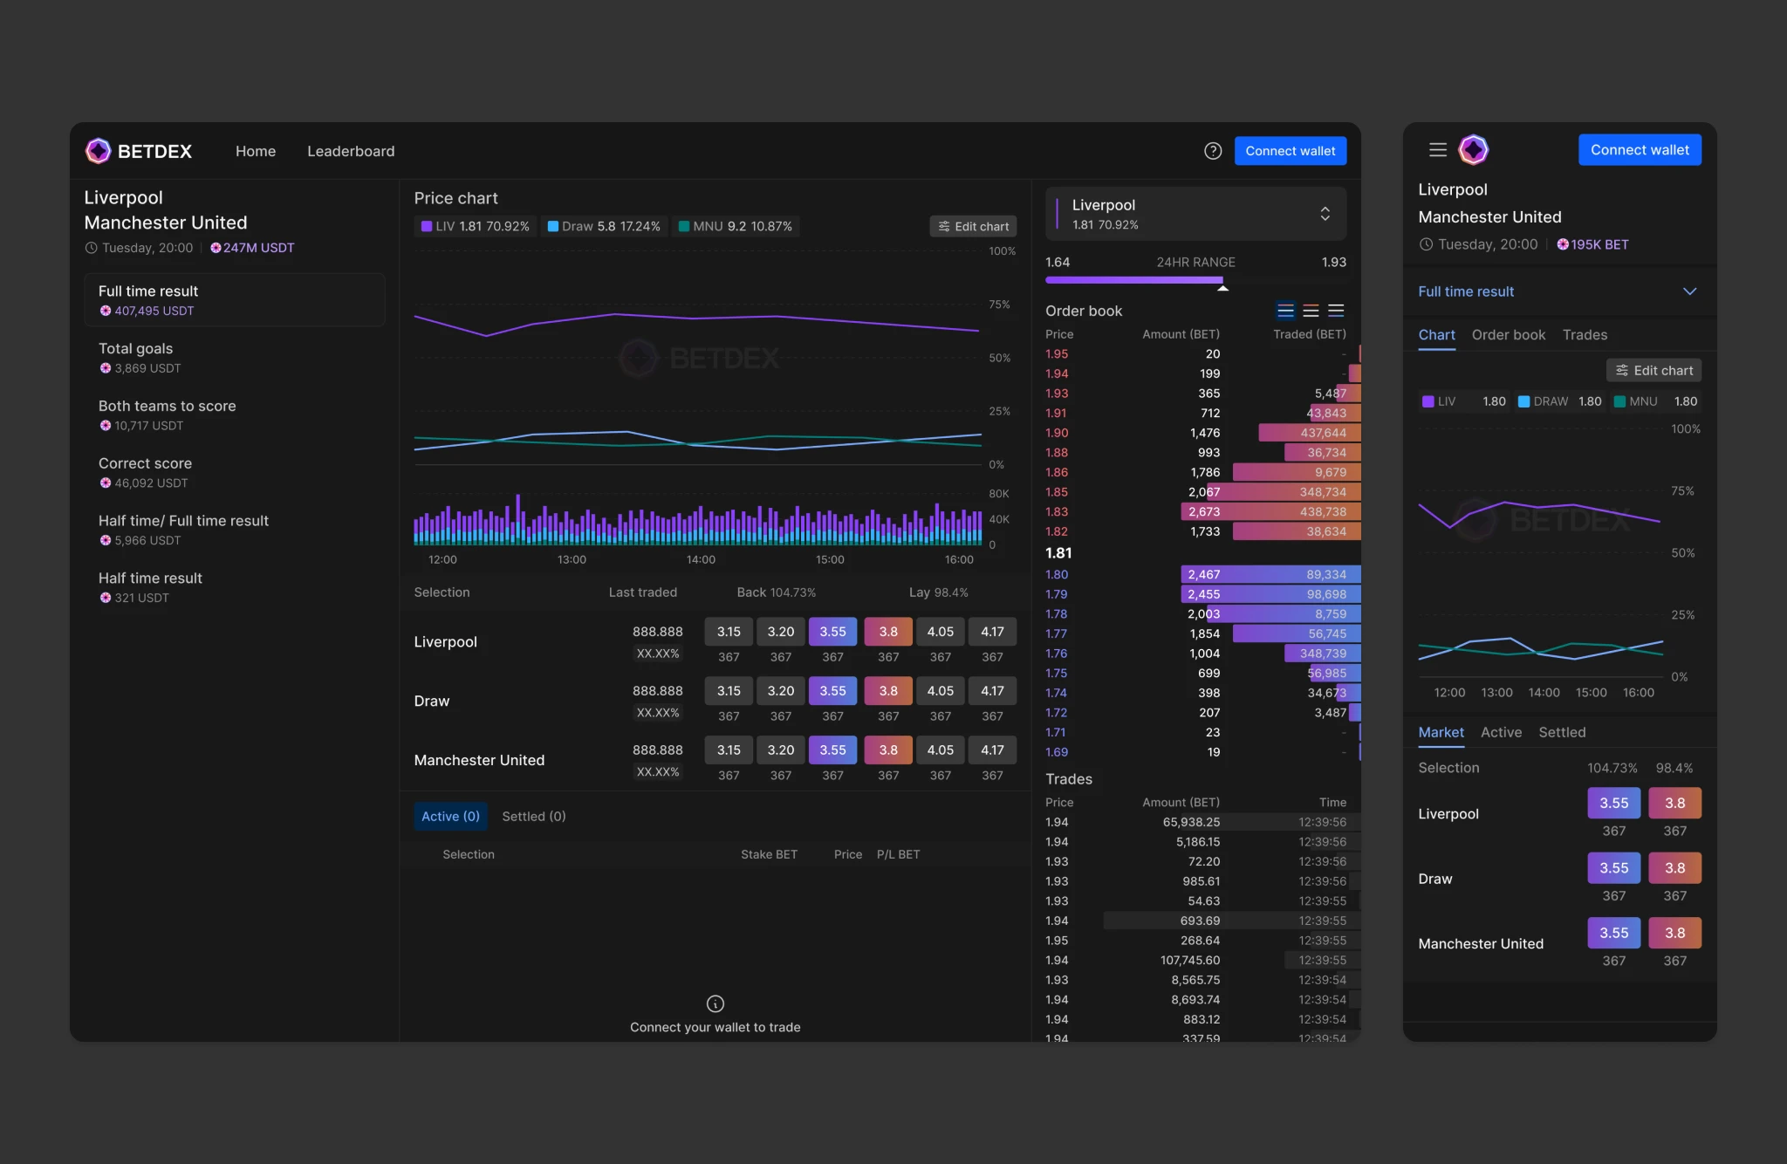Screen dimensions: 1787x1164
Task: Select the rightmost order book layout icon
Action: pyautogui.click(x=1336, y=310)
